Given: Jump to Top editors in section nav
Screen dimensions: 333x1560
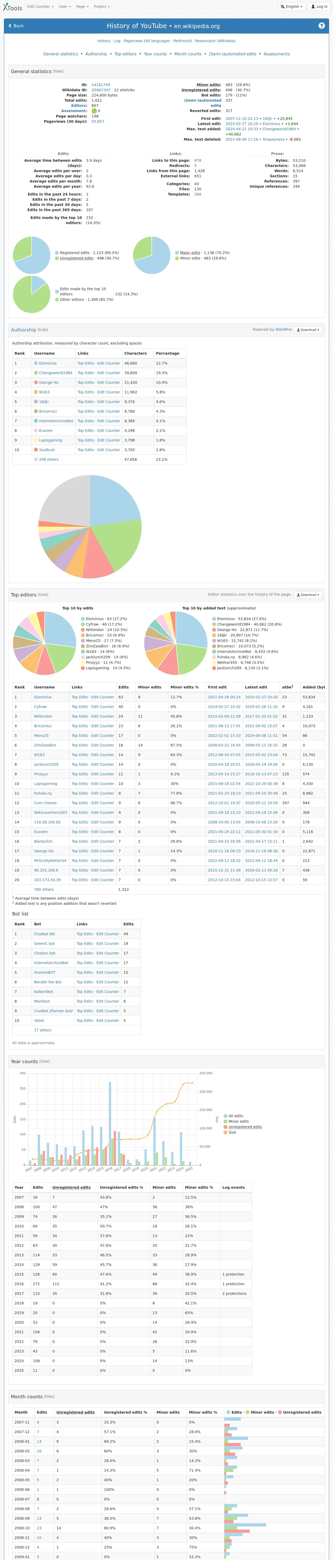Looking at the screenshot, I should point(126,54).
